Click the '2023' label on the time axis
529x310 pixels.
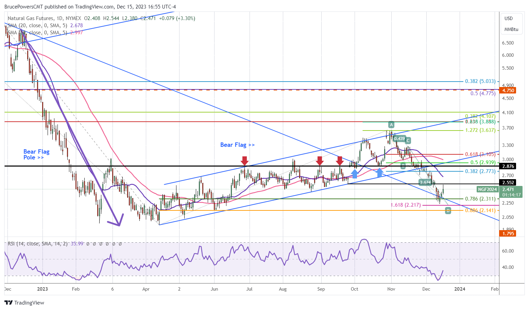[42, 289]
